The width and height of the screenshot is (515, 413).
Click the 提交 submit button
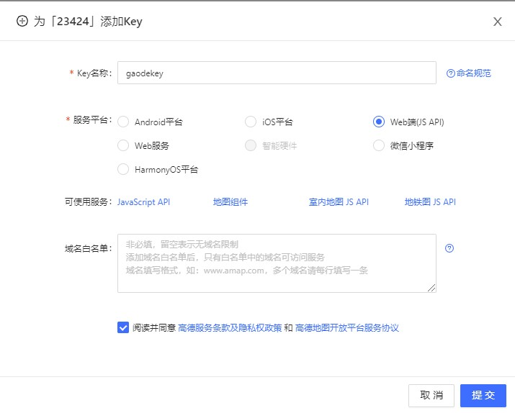click(x=483, y=395)
